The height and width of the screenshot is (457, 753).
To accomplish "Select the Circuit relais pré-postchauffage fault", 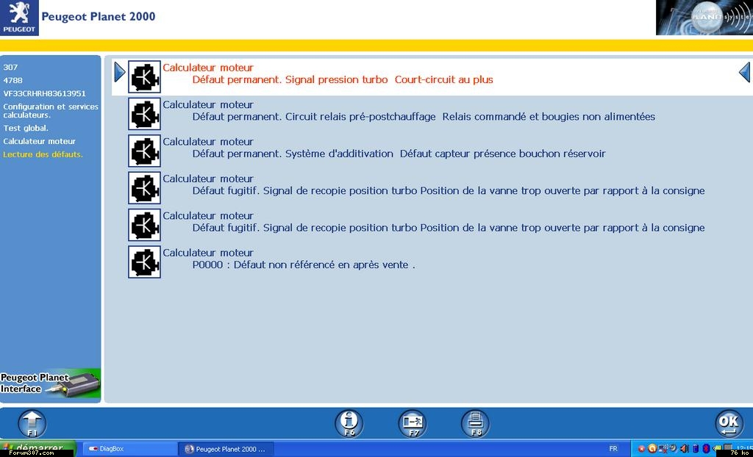I will [x=424, y=117].
